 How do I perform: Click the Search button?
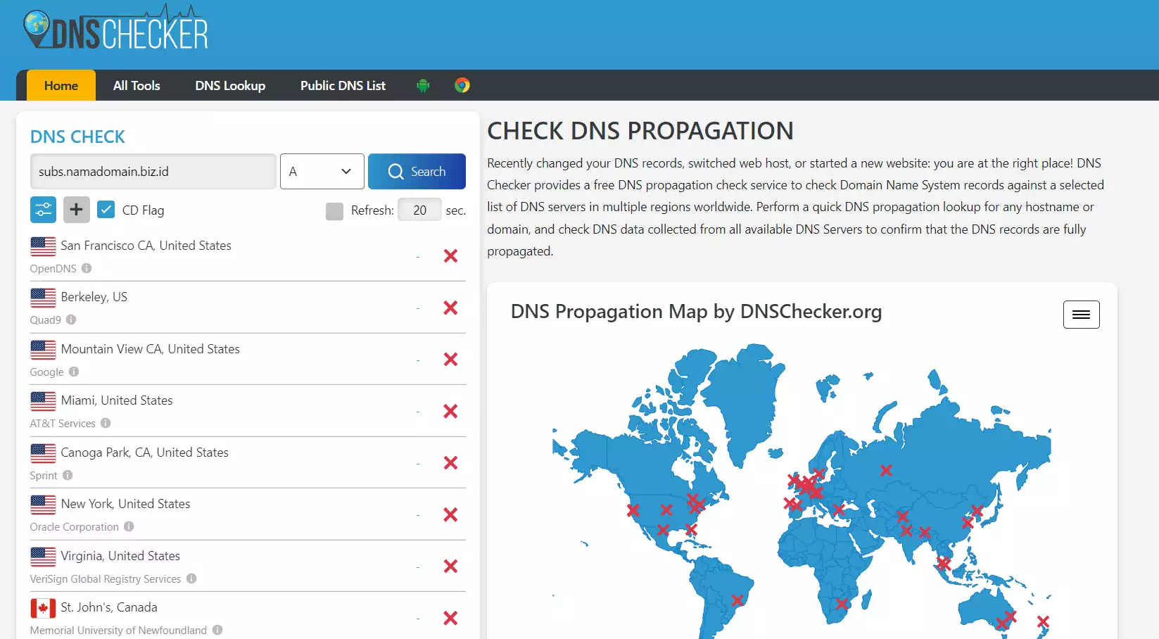point(417,171)
